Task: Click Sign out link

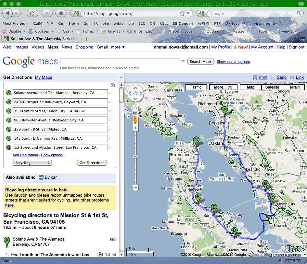Action: pos(297,47)
